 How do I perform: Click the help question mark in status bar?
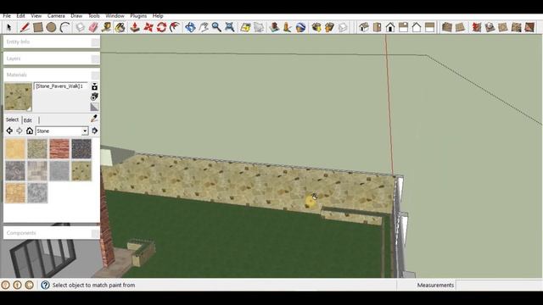click(45, 285)
